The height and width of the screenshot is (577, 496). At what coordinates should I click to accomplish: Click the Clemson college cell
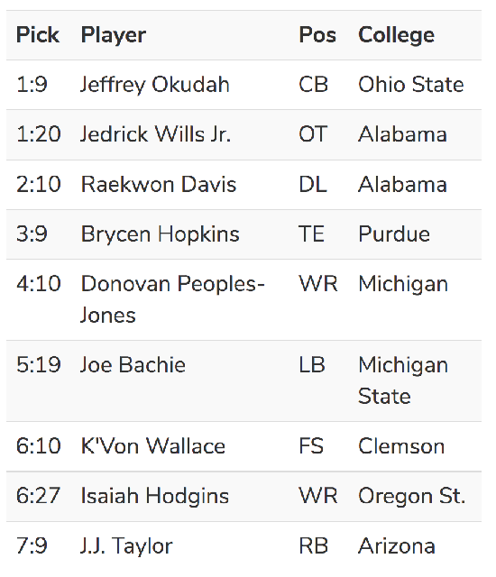(401, 446)
